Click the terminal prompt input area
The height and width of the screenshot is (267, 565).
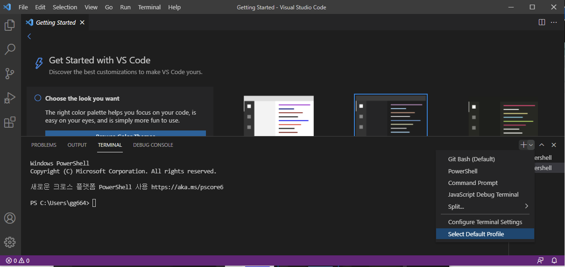94,203
